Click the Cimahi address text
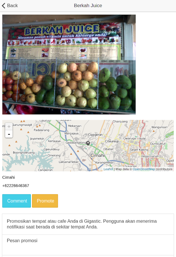 tap(9, 177)
